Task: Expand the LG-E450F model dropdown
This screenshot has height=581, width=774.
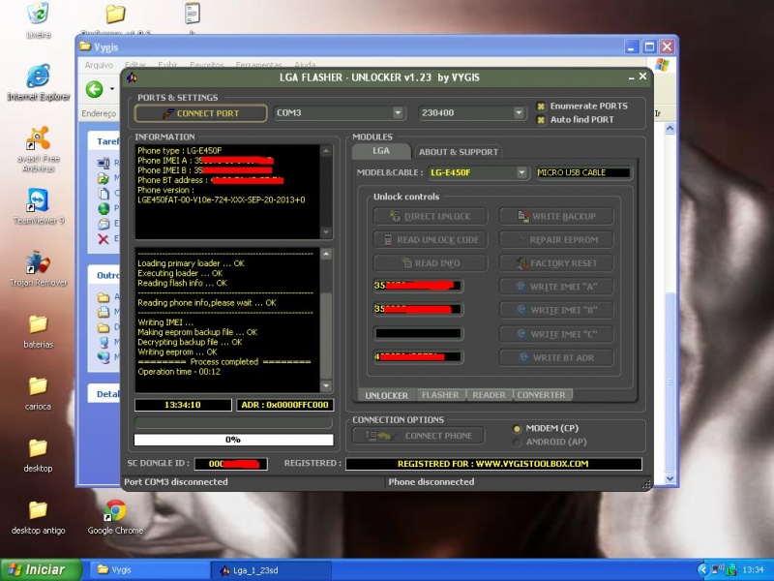Action: tap(521, 172)
